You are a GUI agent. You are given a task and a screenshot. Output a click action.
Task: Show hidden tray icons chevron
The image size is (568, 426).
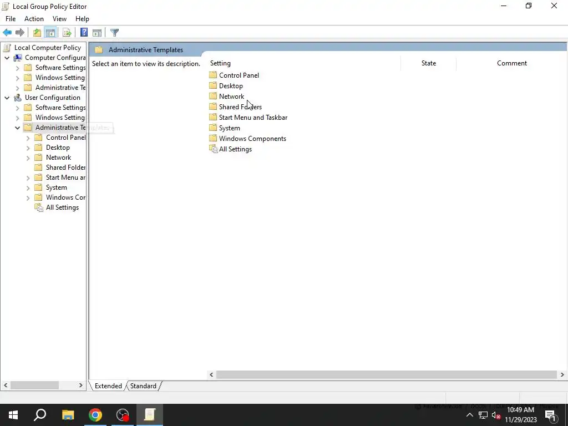[x=469, y=415]
